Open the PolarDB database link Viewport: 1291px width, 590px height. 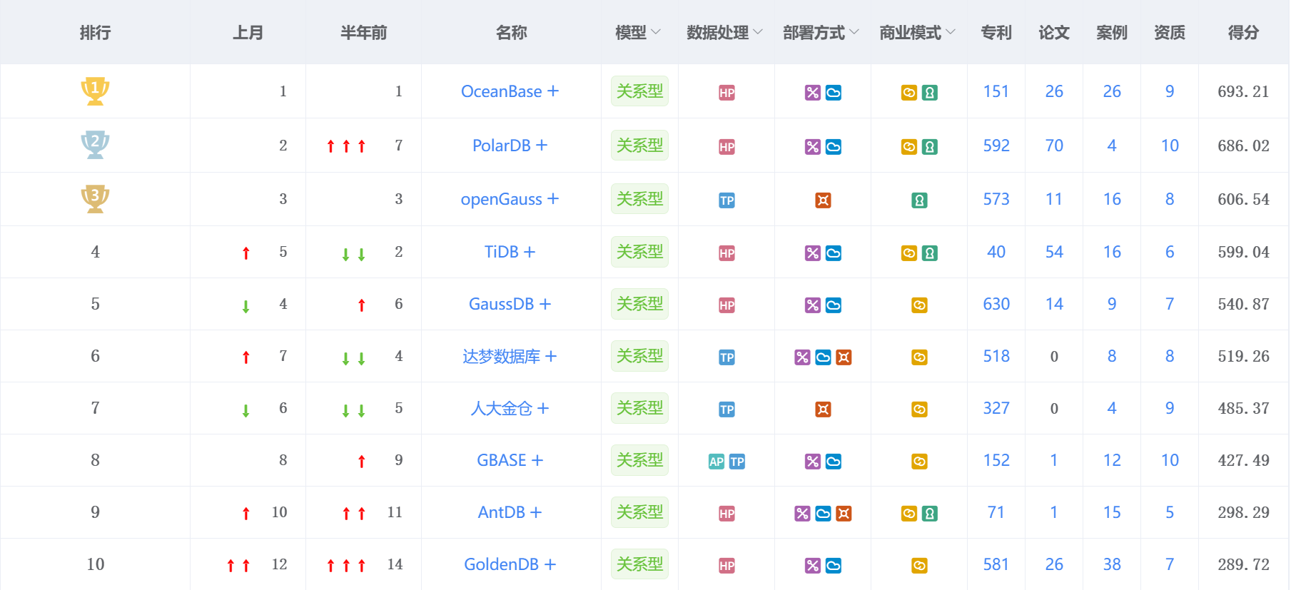(x=501, y=146)
